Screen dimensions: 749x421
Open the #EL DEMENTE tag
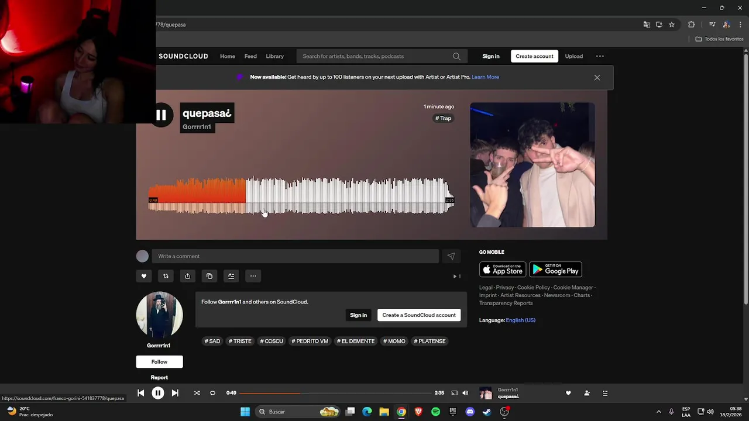coord(356,341)
